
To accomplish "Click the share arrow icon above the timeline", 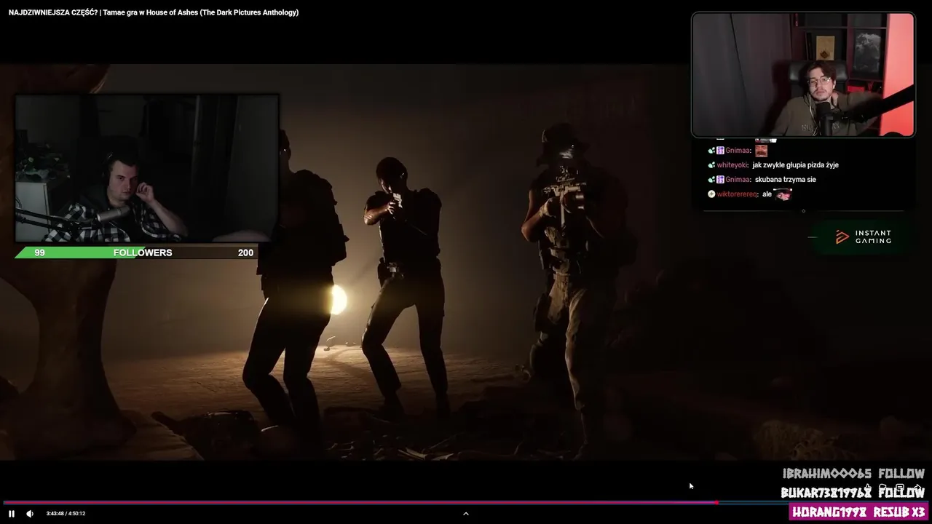I will tap(917, 488).
